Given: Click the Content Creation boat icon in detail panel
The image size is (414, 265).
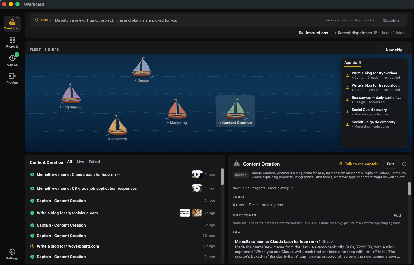Looking at the screenshot, I should point(237,164).
